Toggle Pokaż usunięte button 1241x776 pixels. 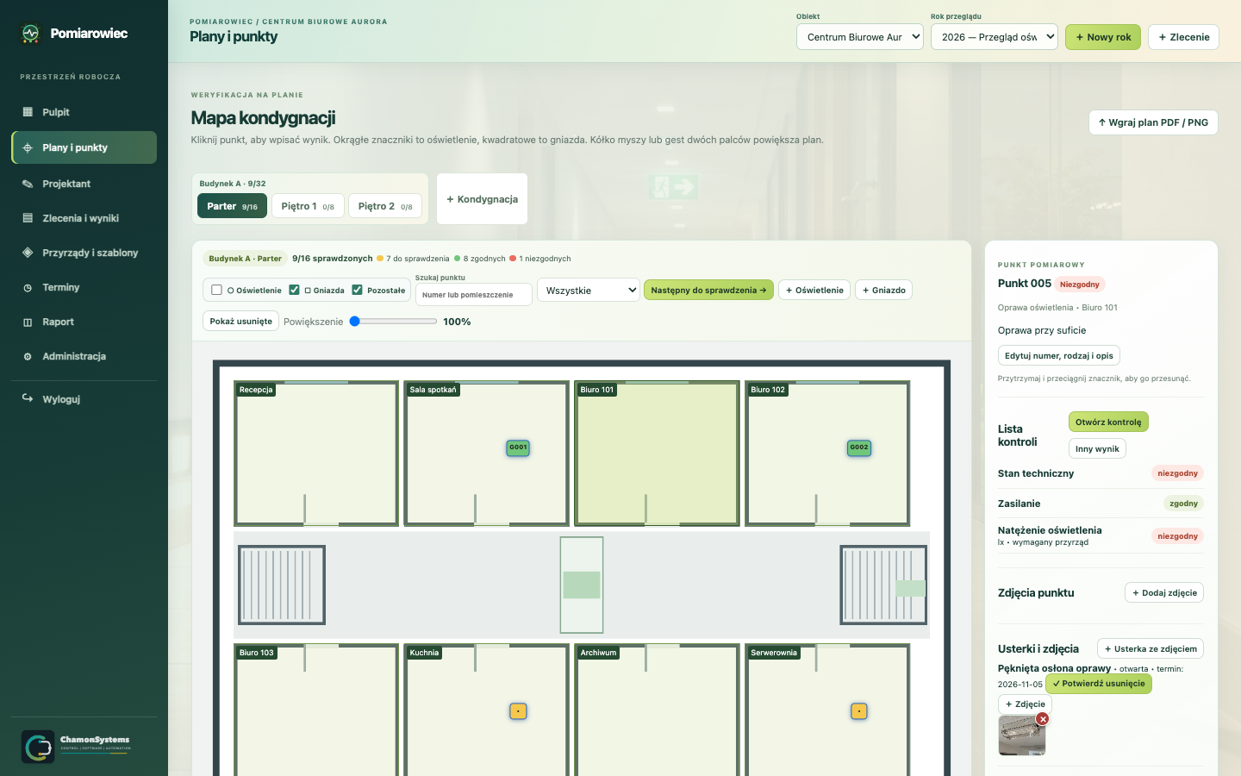[x=241, y=321]
